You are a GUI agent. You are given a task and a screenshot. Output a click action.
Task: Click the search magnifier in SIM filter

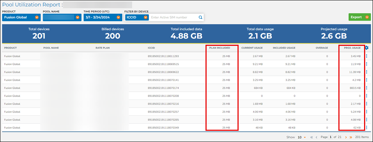pyautogui.click(x=201, y=17)
